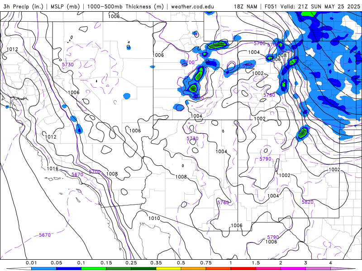Click the 1010 isobar label

click(x=154, y=218)
